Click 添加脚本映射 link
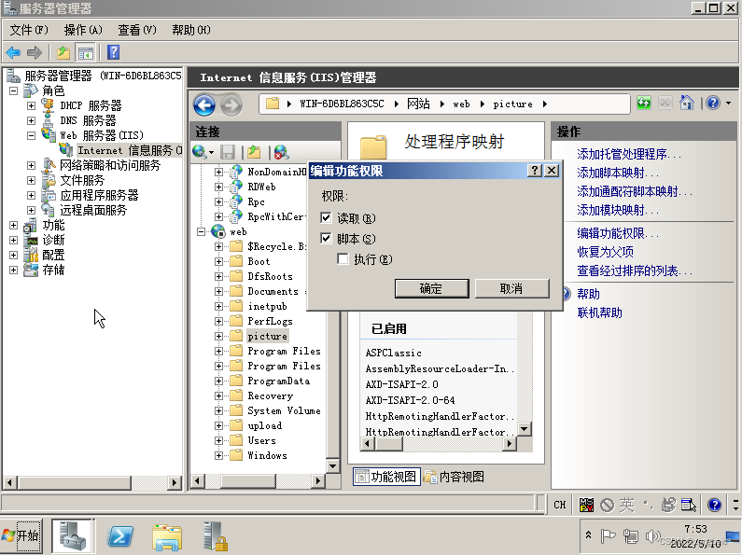This screenshot has height=555, width=742. coord(617,173)
